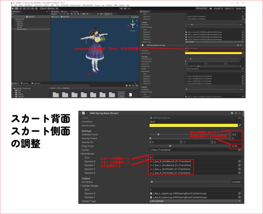Collapse the VRM Spring Bone component in enlarged inspector
The width and height of the screenshot is (263, 214).
coord(80,113)
